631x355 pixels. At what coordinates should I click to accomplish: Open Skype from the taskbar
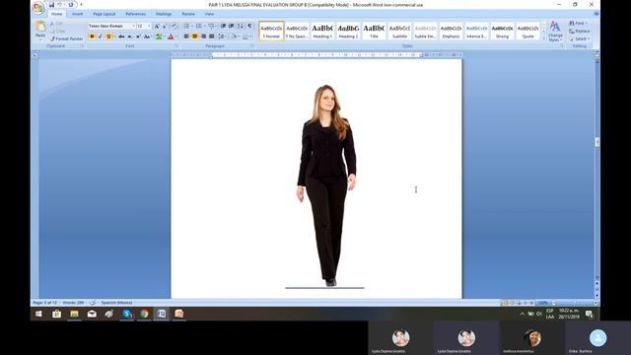pos(127,314)
